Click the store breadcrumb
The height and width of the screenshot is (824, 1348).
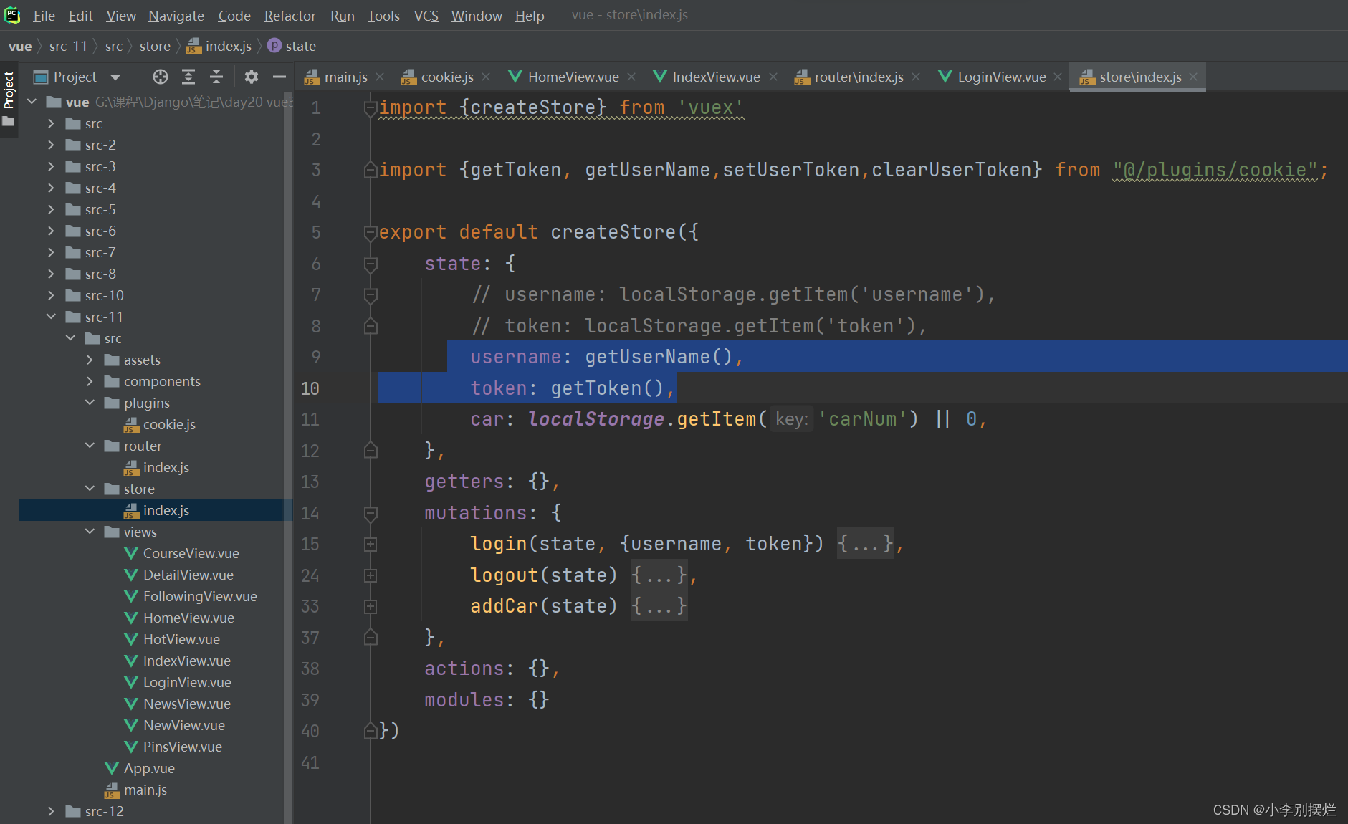click(x=155, y=46)
